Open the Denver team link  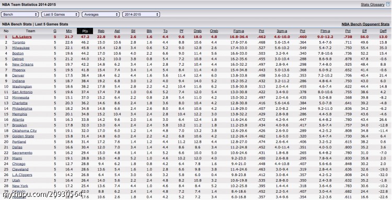click(x=18, y=76)
